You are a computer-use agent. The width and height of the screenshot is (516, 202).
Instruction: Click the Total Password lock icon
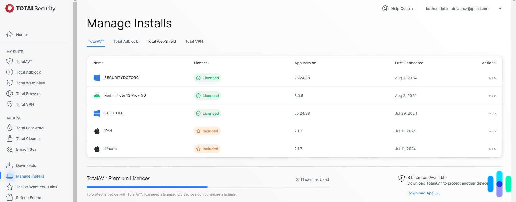coord(10,128)
